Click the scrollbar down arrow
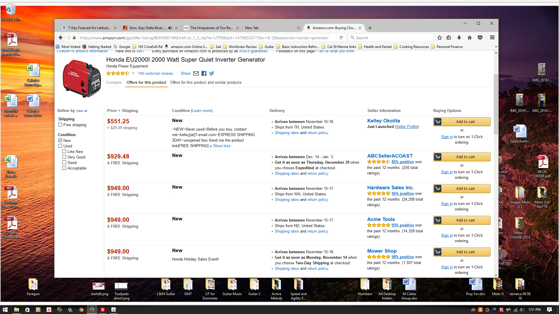The height and width of the screenshot is (314, 559). tap(496, 275)
